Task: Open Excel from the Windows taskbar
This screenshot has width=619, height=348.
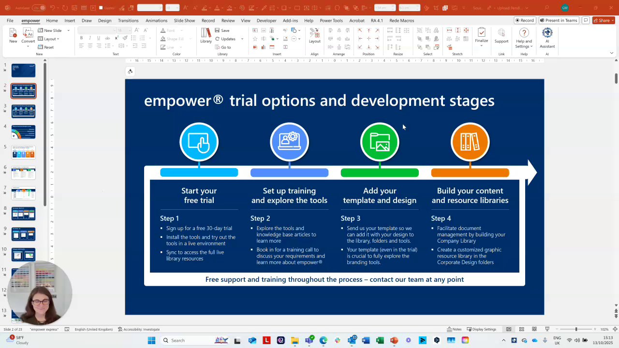Action: 380,340
